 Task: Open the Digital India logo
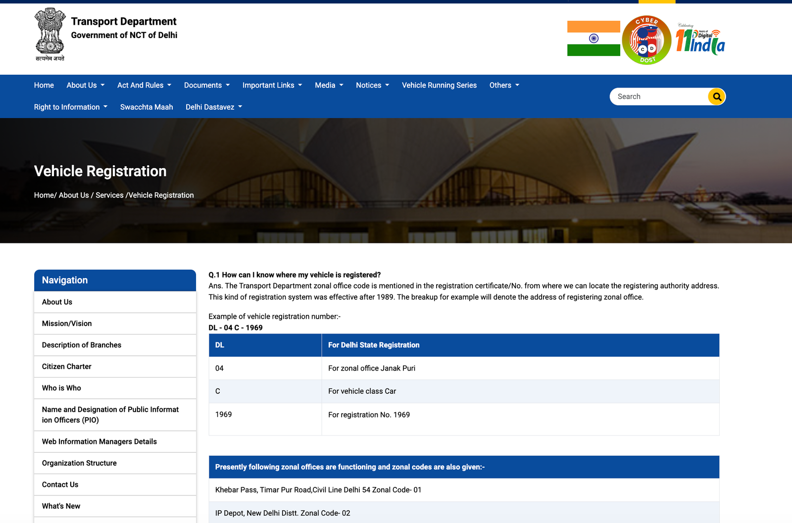tap(700, 39)
